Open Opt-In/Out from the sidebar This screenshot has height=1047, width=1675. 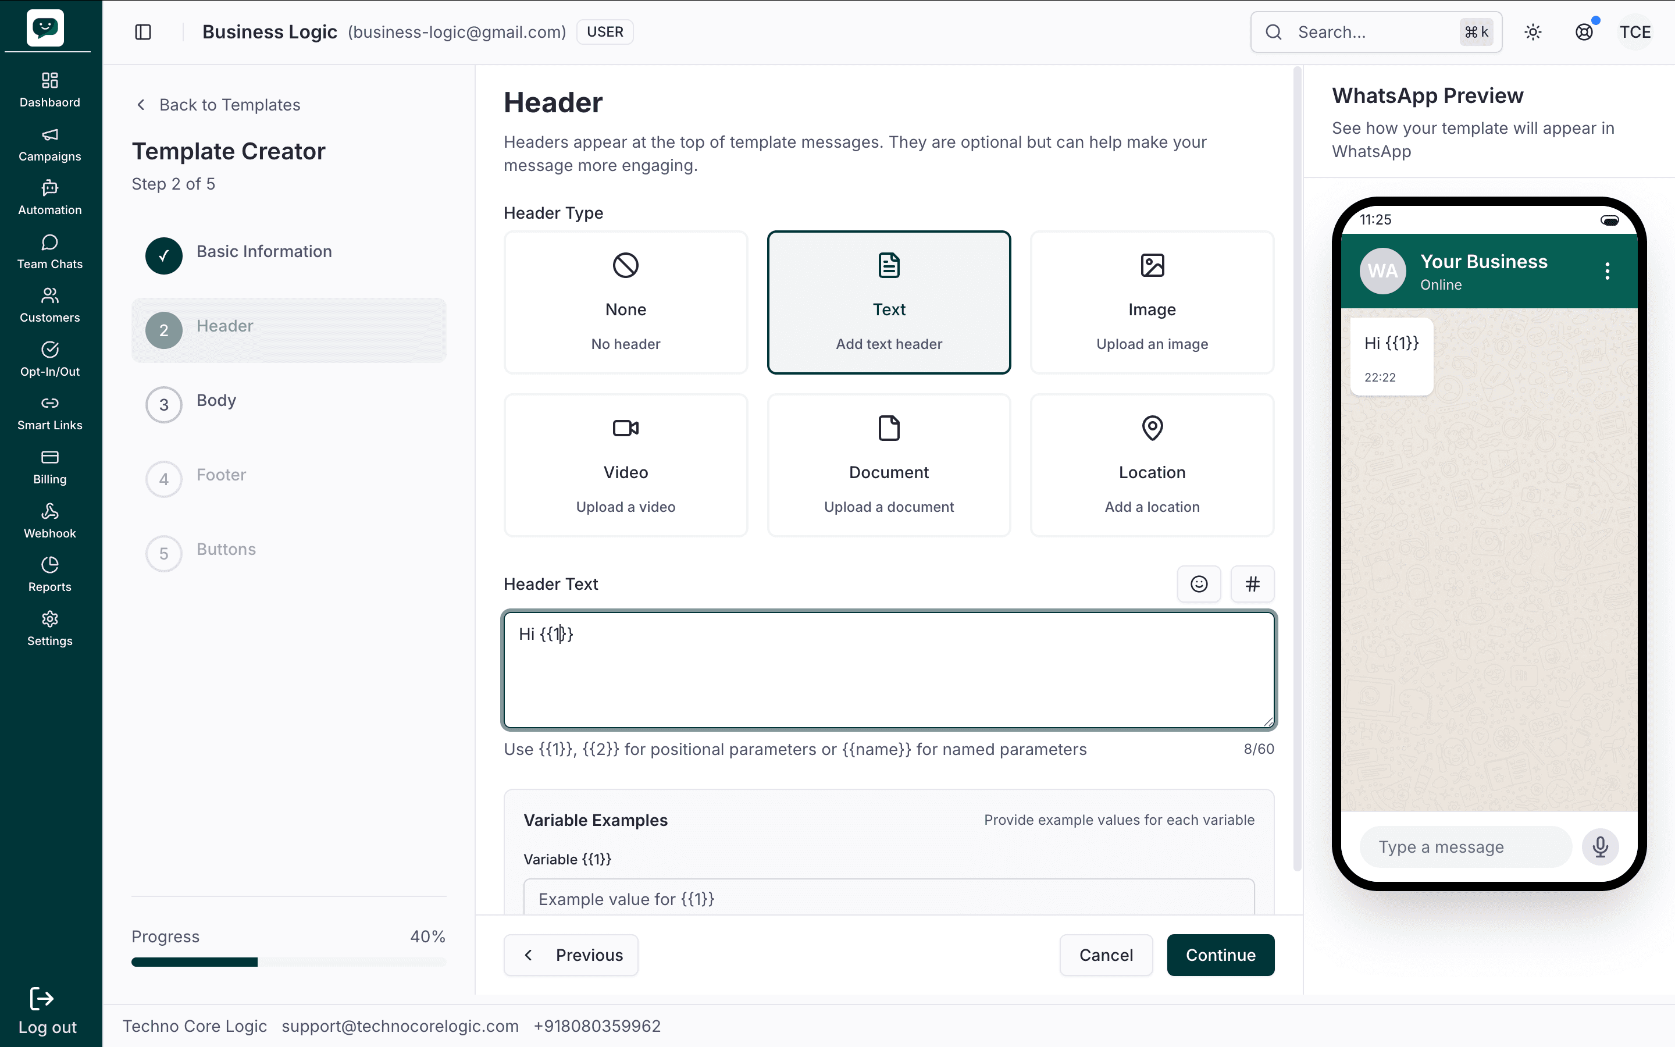[50, 359]
